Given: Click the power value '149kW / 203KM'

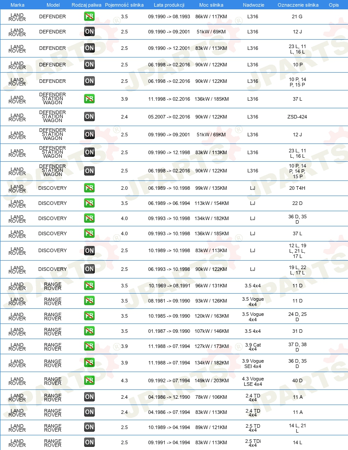Looking at the screenshot, I should pos(211,380).
